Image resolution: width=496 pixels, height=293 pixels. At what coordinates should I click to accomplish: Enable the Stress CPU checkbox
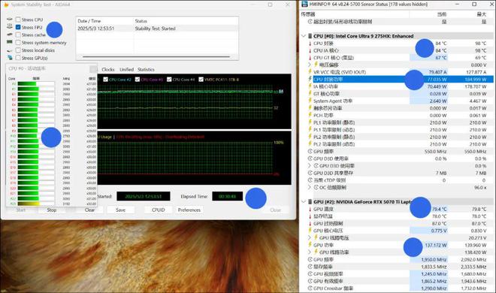[x=18, y=20]
